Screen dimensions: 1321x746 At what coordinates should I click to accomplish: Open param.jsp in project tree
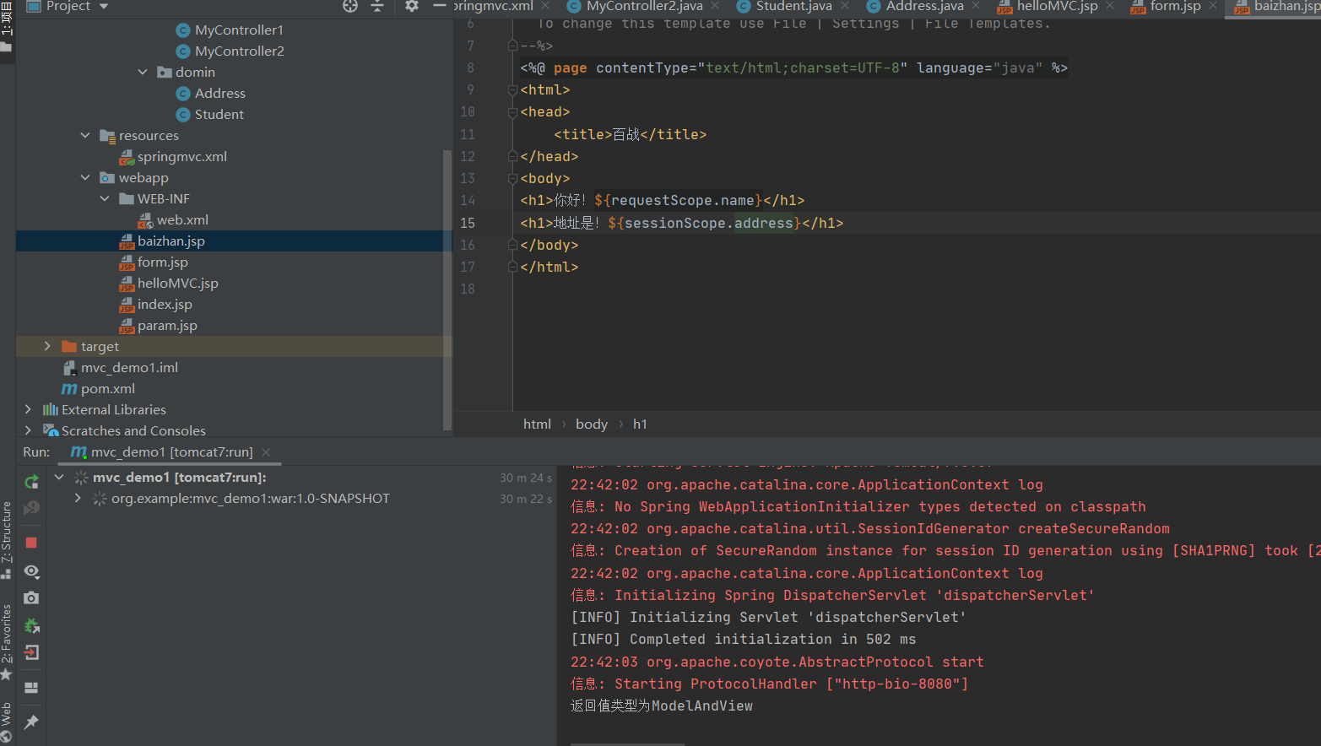point(167,325)
